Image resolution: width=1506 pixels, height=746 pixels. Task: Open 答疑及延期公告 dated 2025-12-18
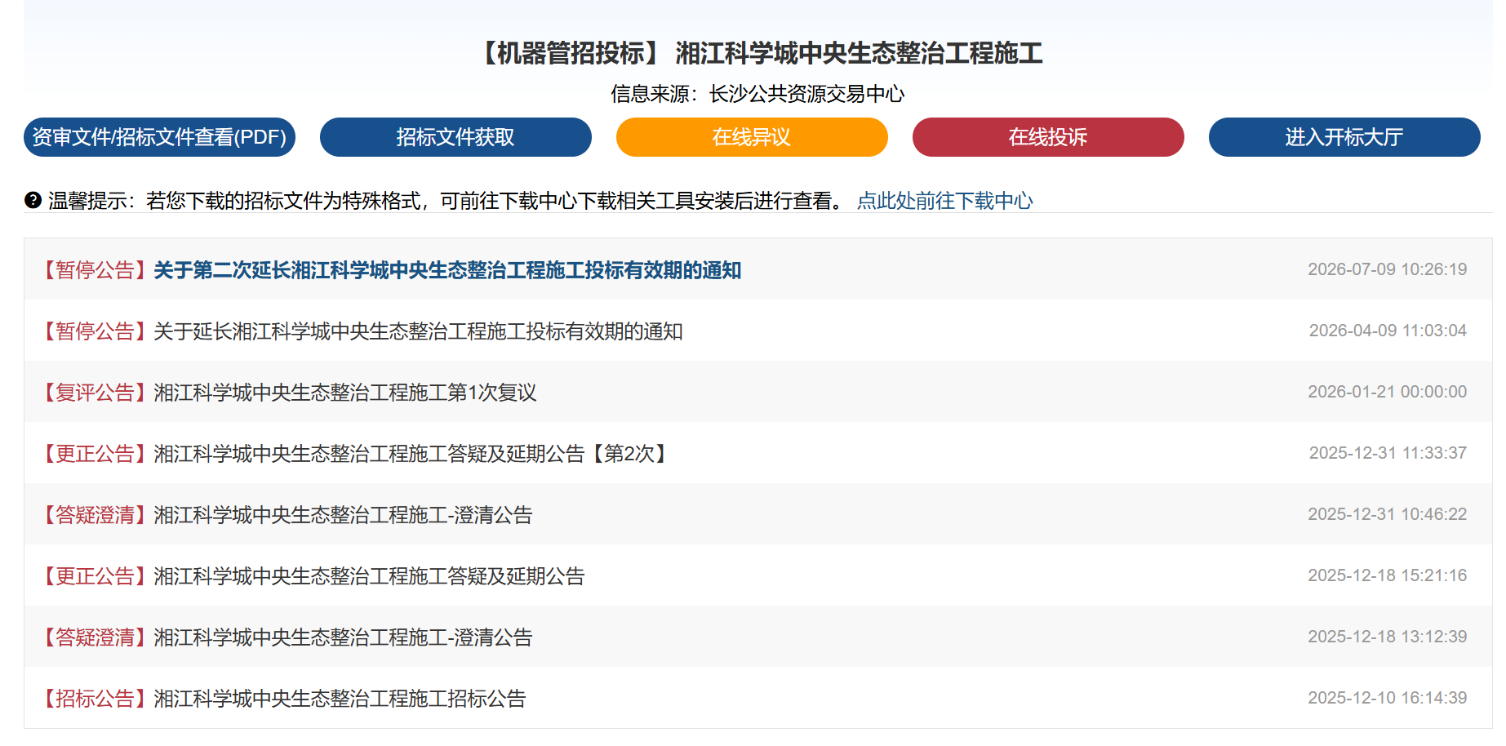(369, 576)
